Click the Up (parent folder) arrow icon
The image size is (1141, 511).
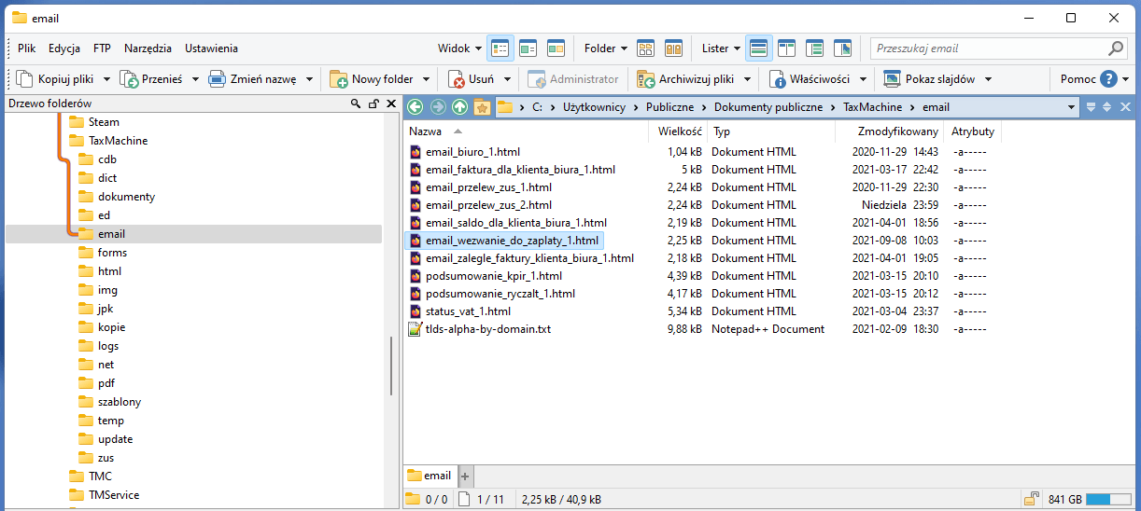pos(459,107)
